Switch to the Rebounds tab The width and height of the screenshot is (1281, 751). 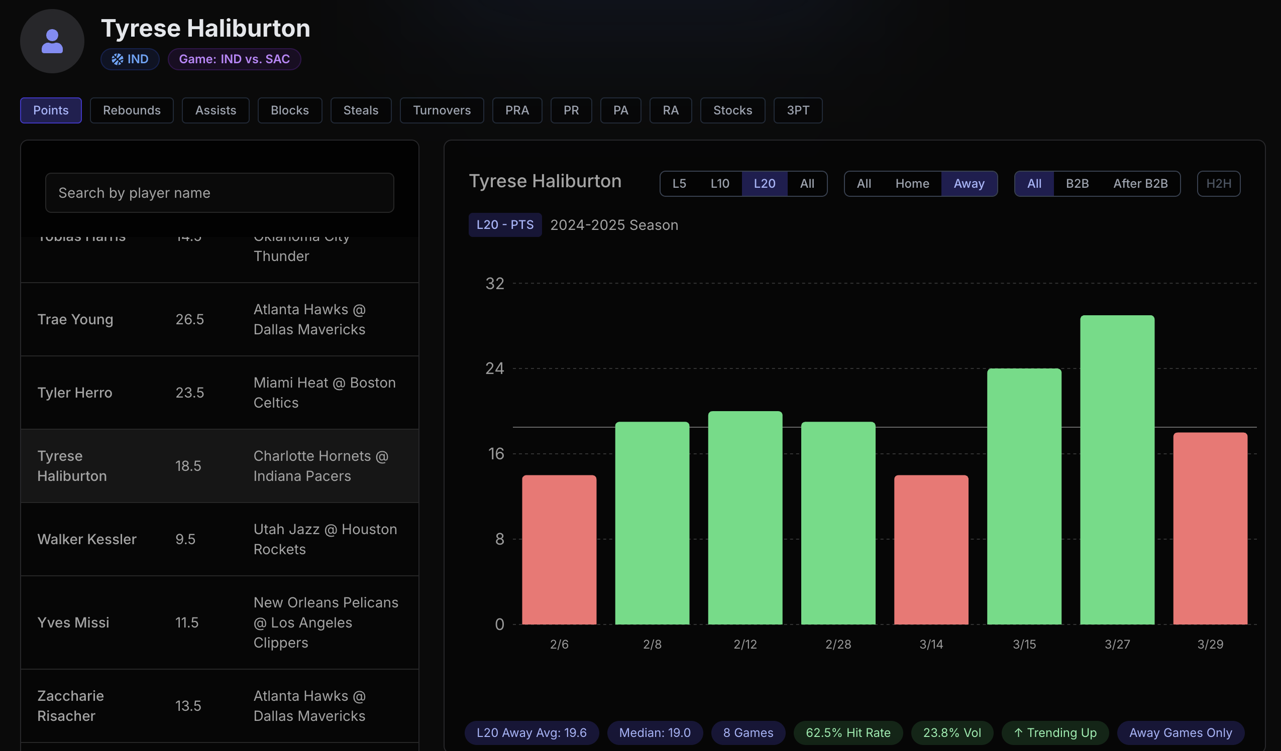point(132,110)
